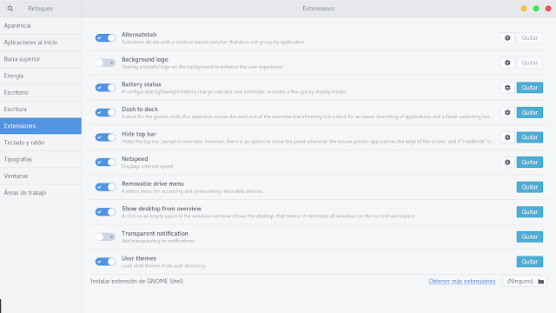Follow the Obtener más extensiones link
The height and width of the screenshot is (313, 556).
click(x=461, y=281)
